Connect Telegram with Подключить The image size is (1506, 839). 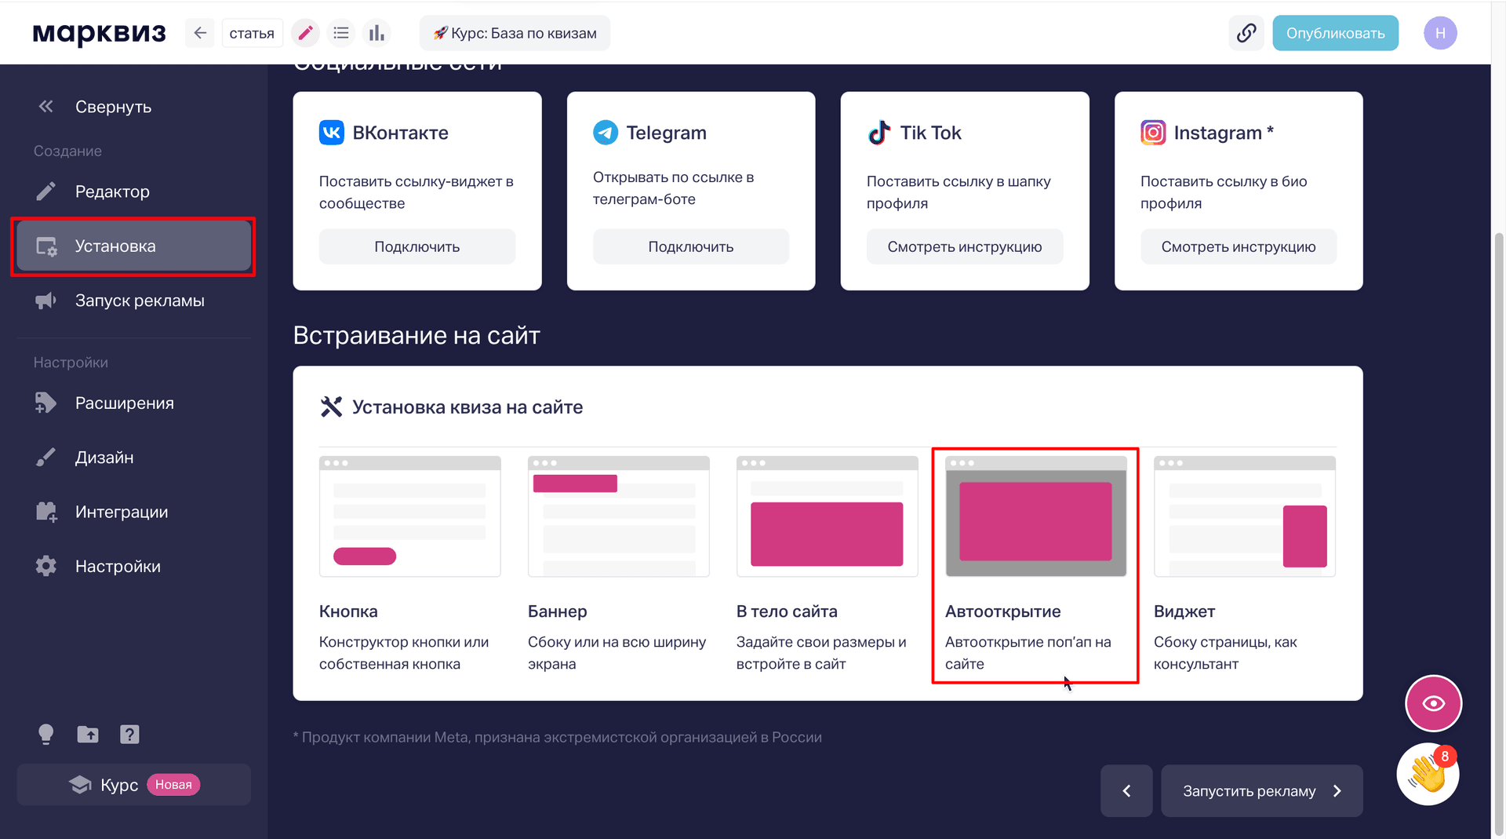[691, 246]
